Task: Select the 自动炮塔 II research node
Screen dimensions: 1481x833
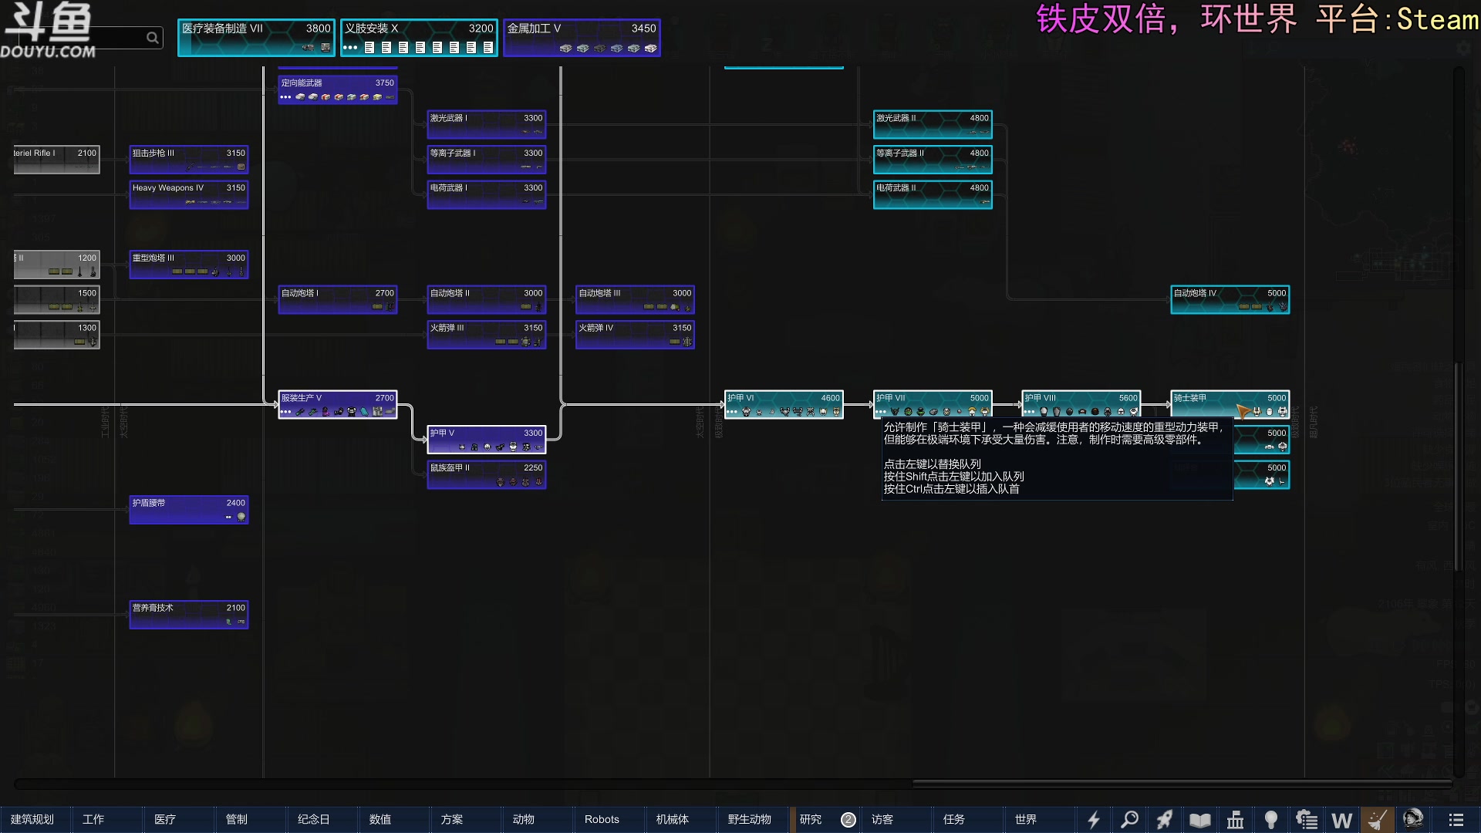Action: [487, 299]
